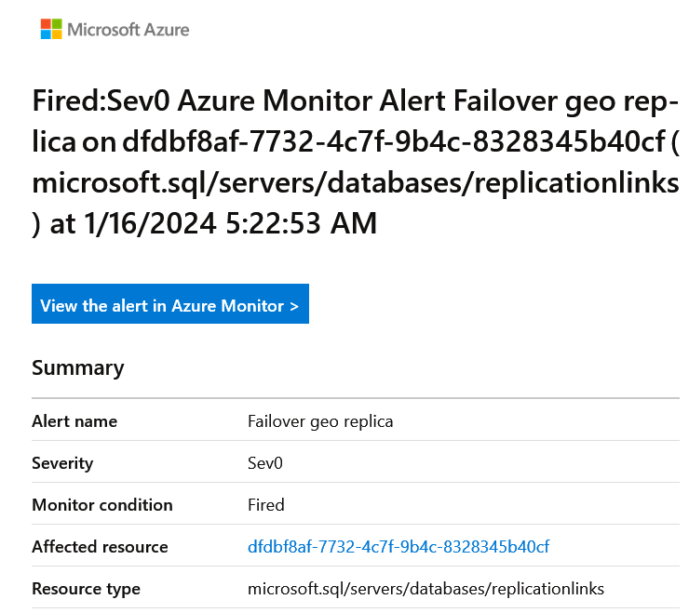689x613 pixels.
Task: Click the Microsoft four-color square logo
Action: pyautogui.click(x=51, y=30)
